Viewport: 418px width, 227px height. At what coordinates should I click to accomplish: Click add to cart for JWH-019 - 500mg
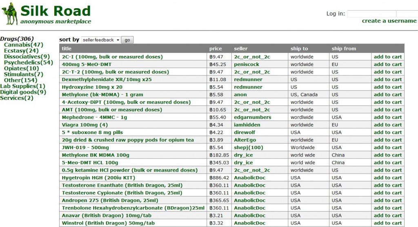click(388, 148)
